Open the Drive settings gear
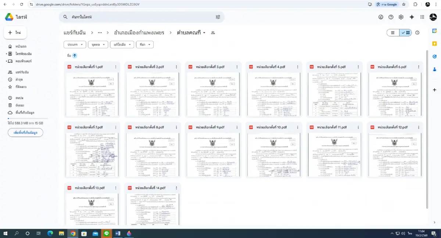The height and width of the screenshot is (238, 441). tap(401, 17)
